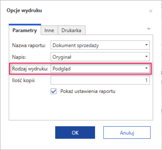The width and height of the screenshot is (162, 150).
Task: Click the Pokaż ustawienia raportu label
Action: [88, 91]
